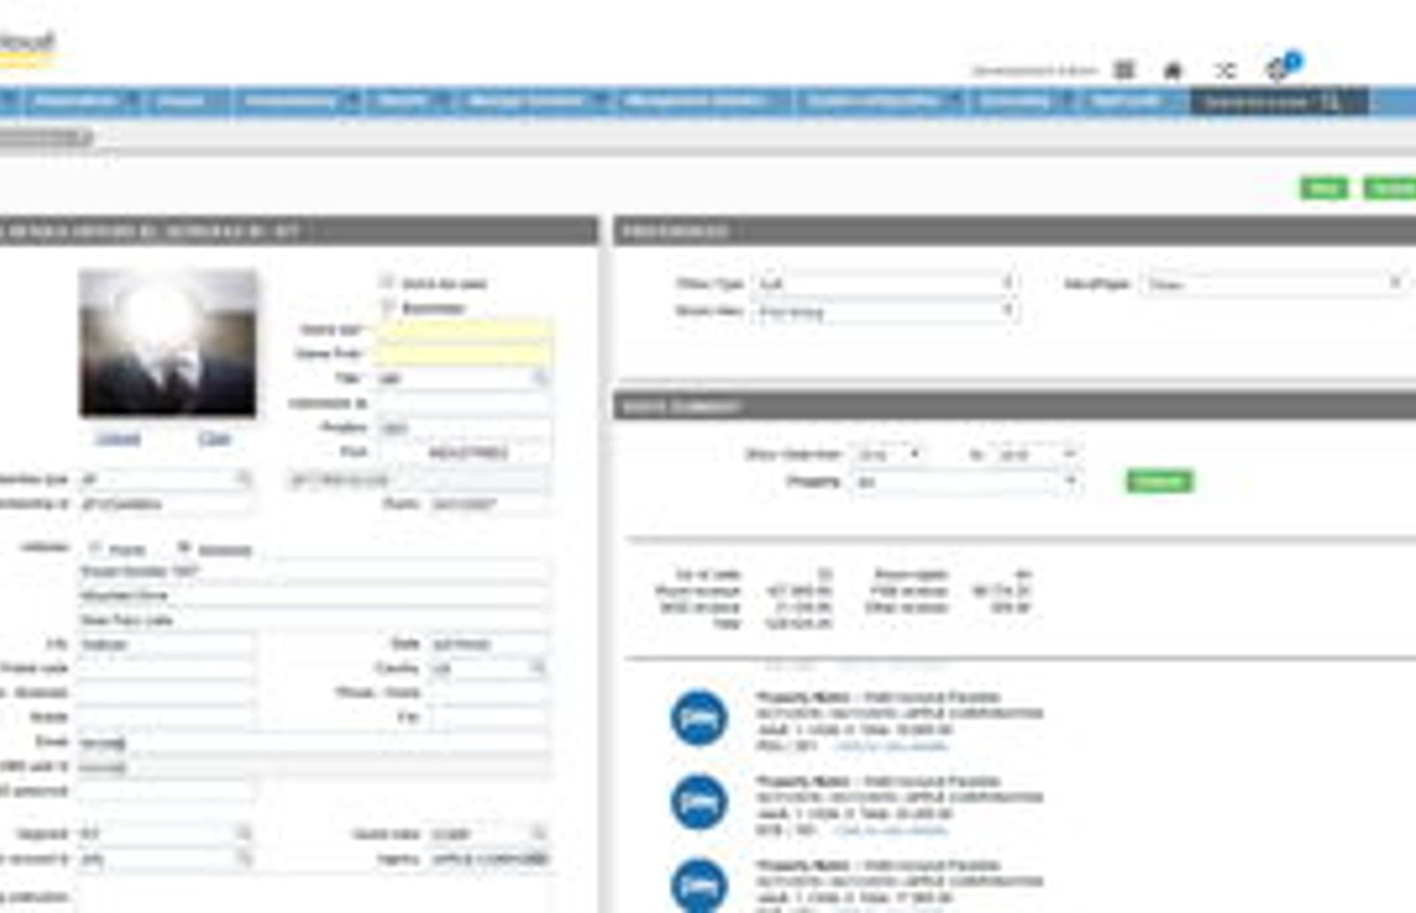Open lookup icon in membership type field

pyautogui.click(x=242, y=479)
